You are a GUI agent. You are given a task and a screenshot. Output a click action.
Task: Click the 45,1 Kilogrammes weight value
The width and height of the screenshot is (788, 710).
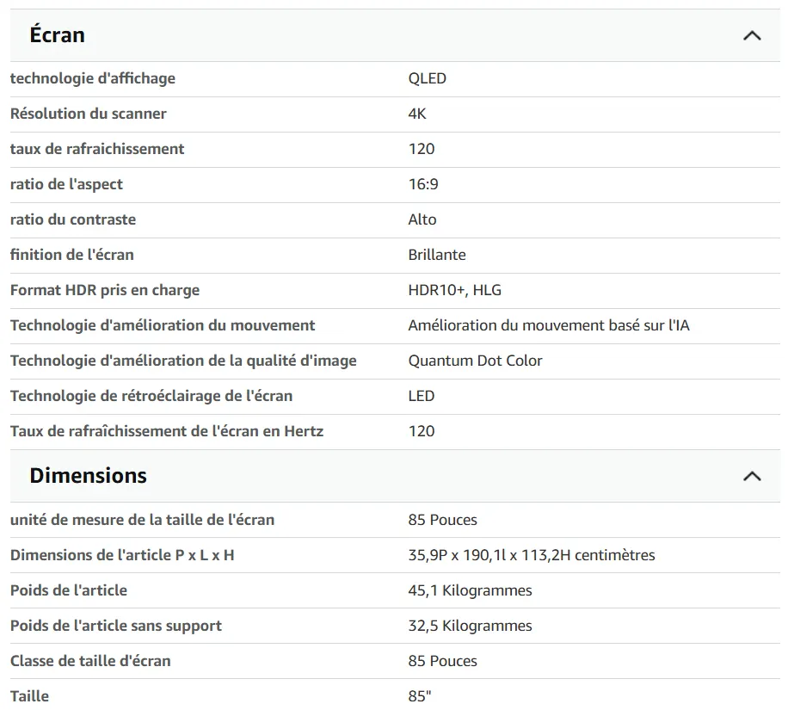pyautogui.click(x=470, y=590)
